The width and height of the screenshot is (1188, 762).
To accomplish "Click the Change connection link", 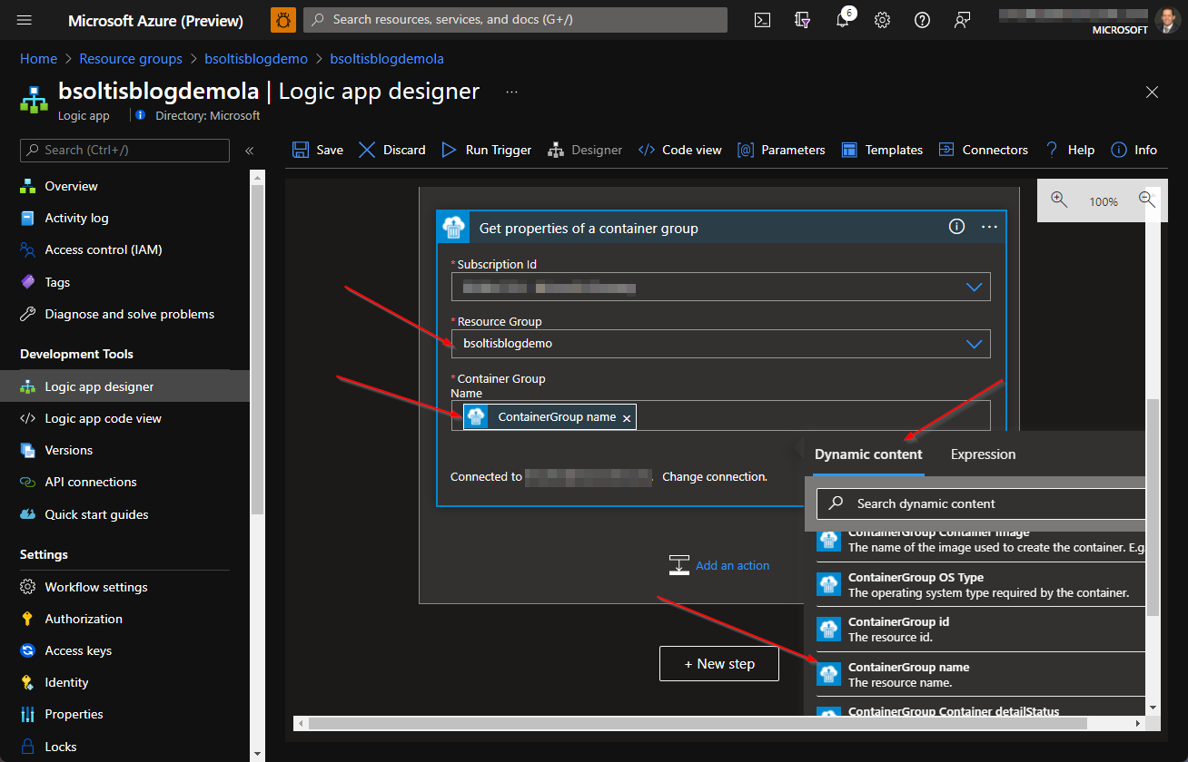I will click(x=714, y=476).
